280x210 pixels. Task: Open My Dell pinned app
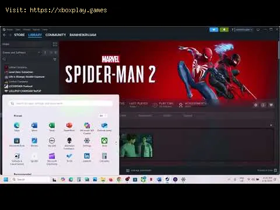tap(52, 142)
